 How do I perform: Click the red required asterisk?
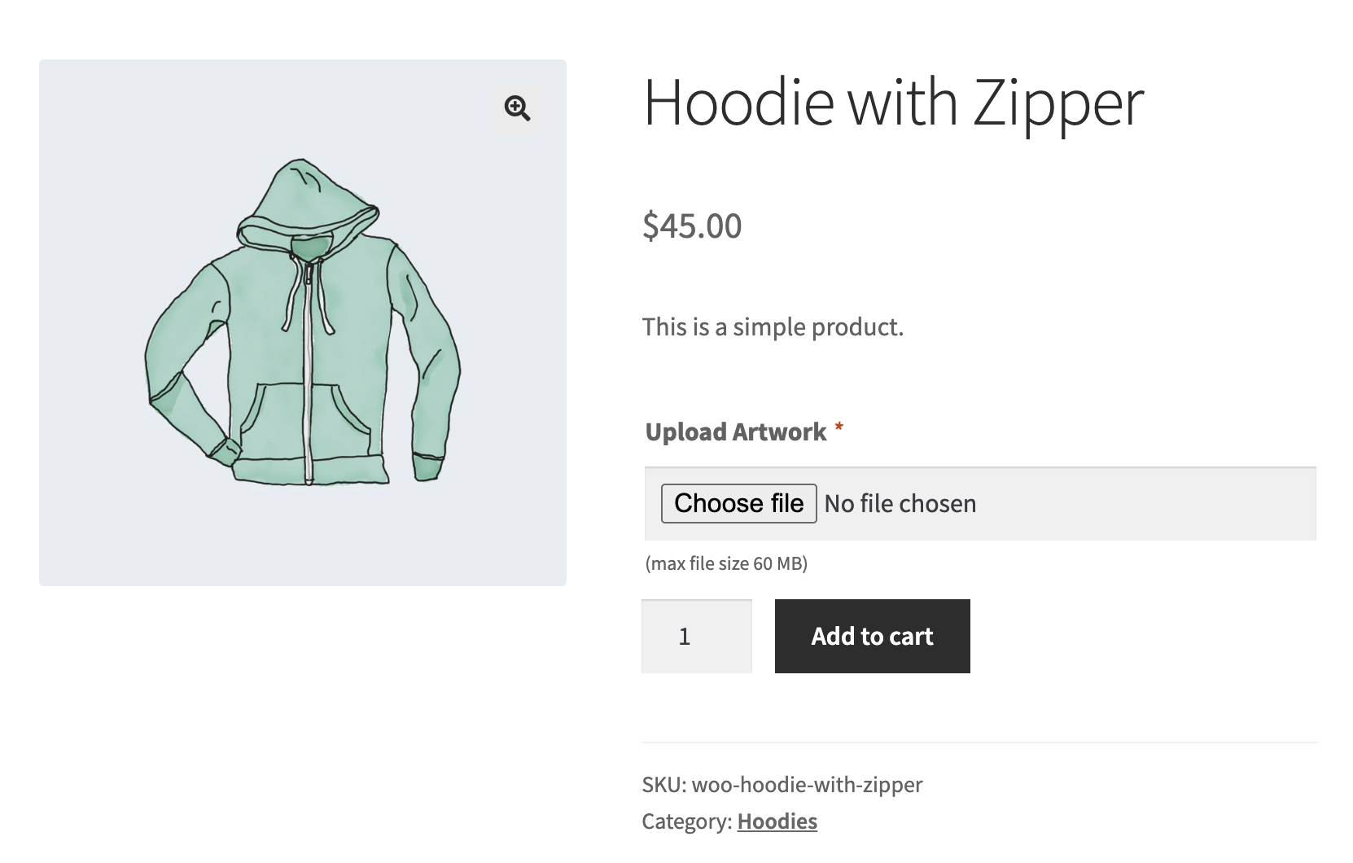839,428
